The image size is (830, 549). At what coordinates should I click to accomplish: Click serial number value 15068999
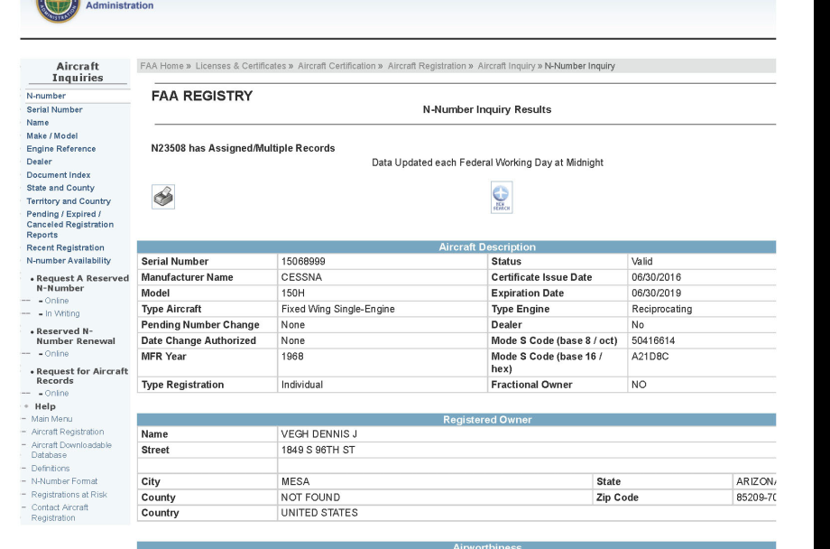[303, 262]
